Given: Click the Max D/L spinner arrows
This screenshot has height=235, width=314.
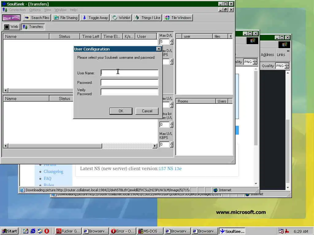Looking at the screenshot, I should tap(171, 42).
